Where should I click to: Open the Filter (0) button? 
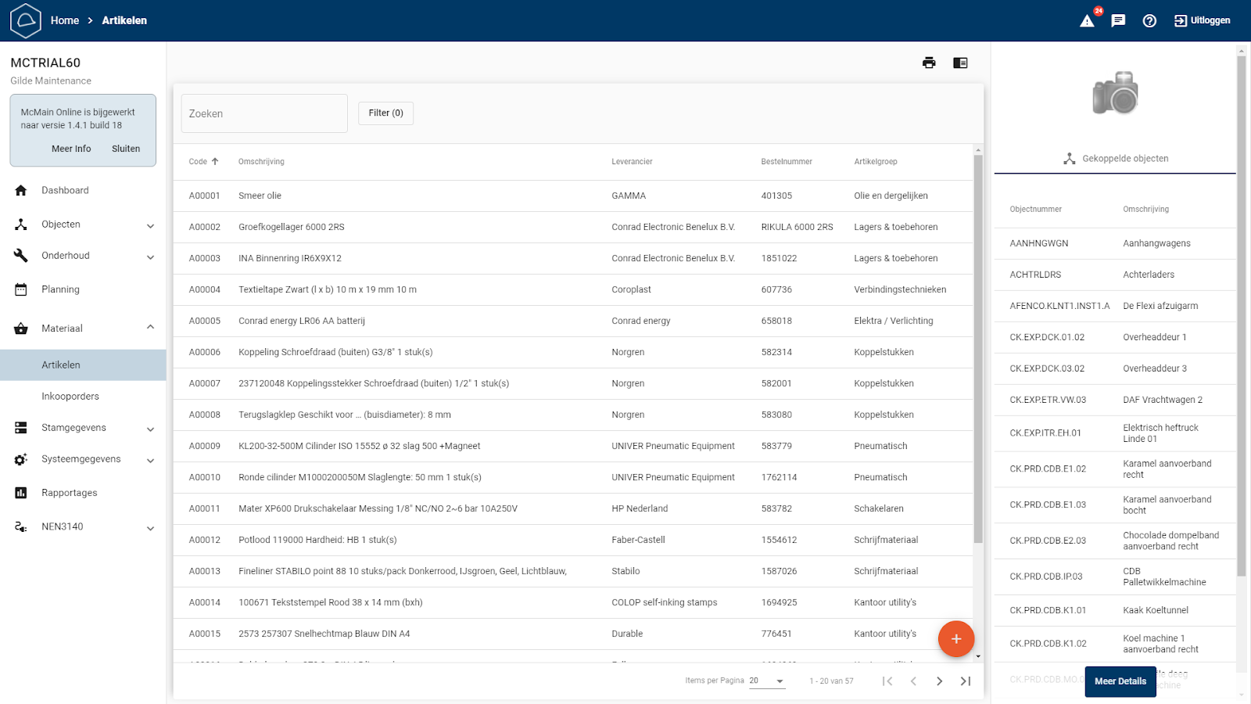point(385,113)
